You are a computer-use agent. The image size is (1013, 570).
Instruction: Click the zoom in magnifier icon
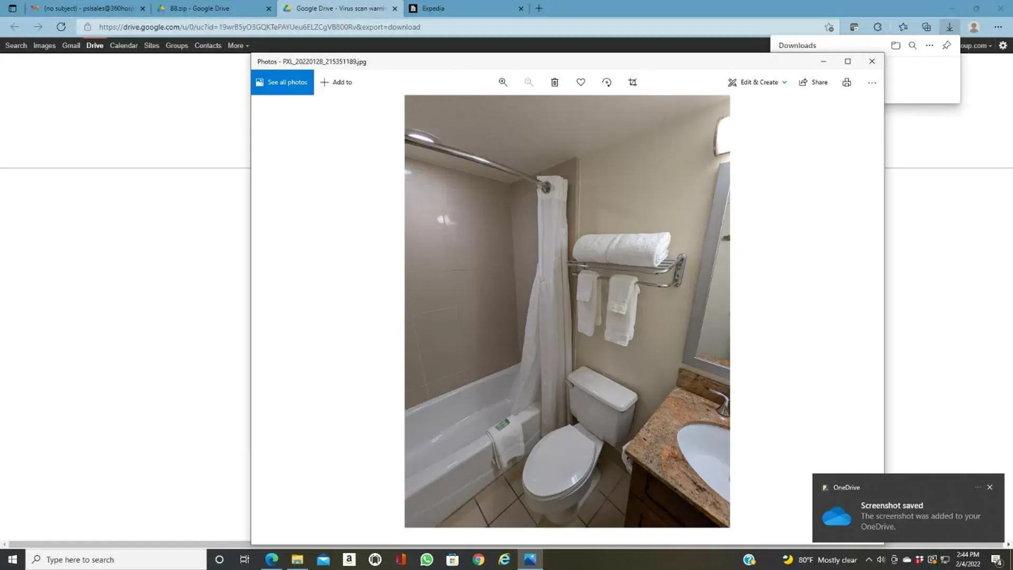pyautogui.click(x=503, y=82)
